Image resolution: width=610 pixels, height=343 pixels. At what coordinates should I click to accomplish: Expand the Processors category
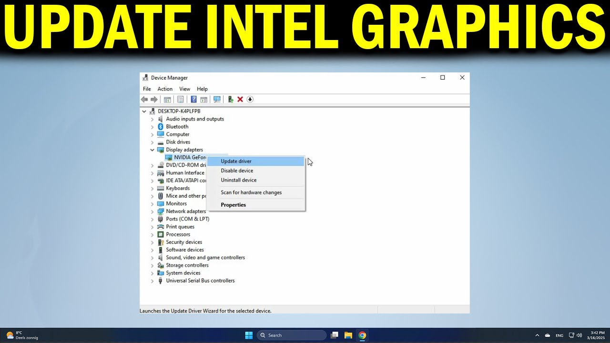pyautogui.click(x=152, y=234)
